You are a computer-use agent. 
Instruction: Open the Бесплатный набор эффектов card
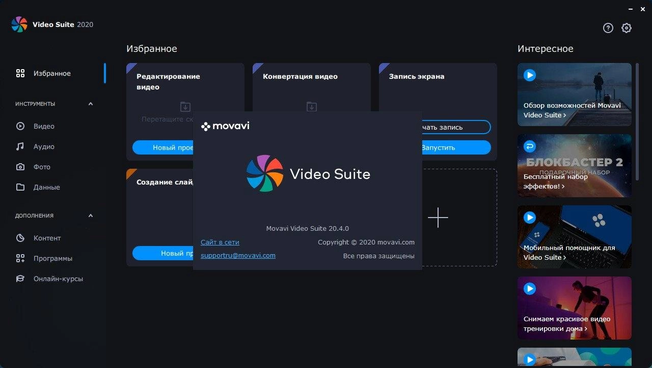[575, 166]
